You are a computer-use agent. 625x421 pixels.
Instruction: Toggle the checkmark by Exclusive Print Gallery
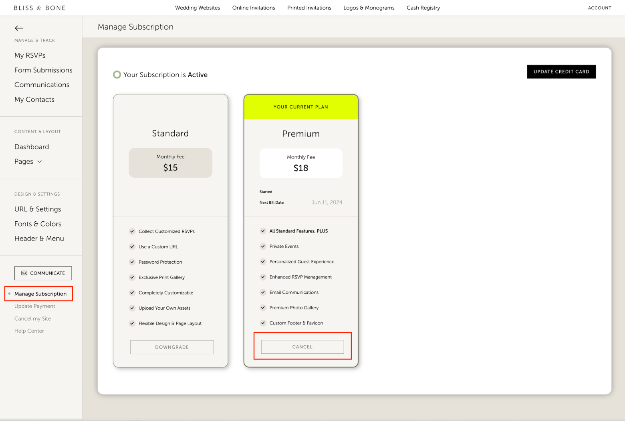[132, 277]
